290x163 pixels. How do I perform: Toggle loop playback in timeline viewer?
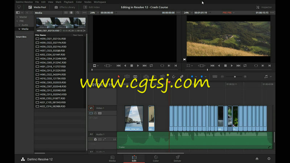click(x=245, y=66)
